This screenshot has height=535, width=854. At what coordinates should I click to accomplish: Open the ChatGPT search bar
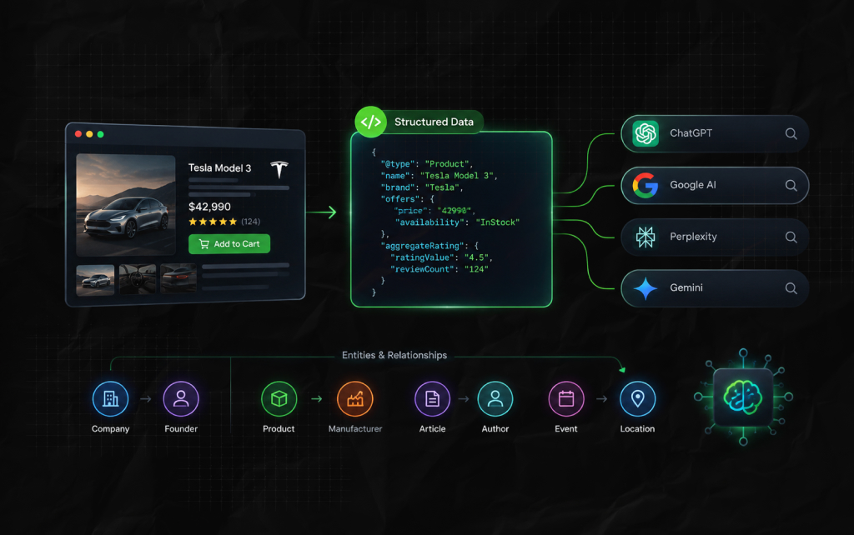(x=715, y=133)
